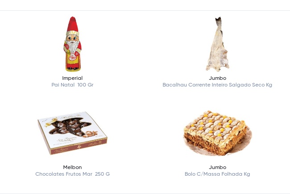This screenshot has height=194, width=290.
Task: Click the red band on the Melbon box
Action: coord(79,146)
